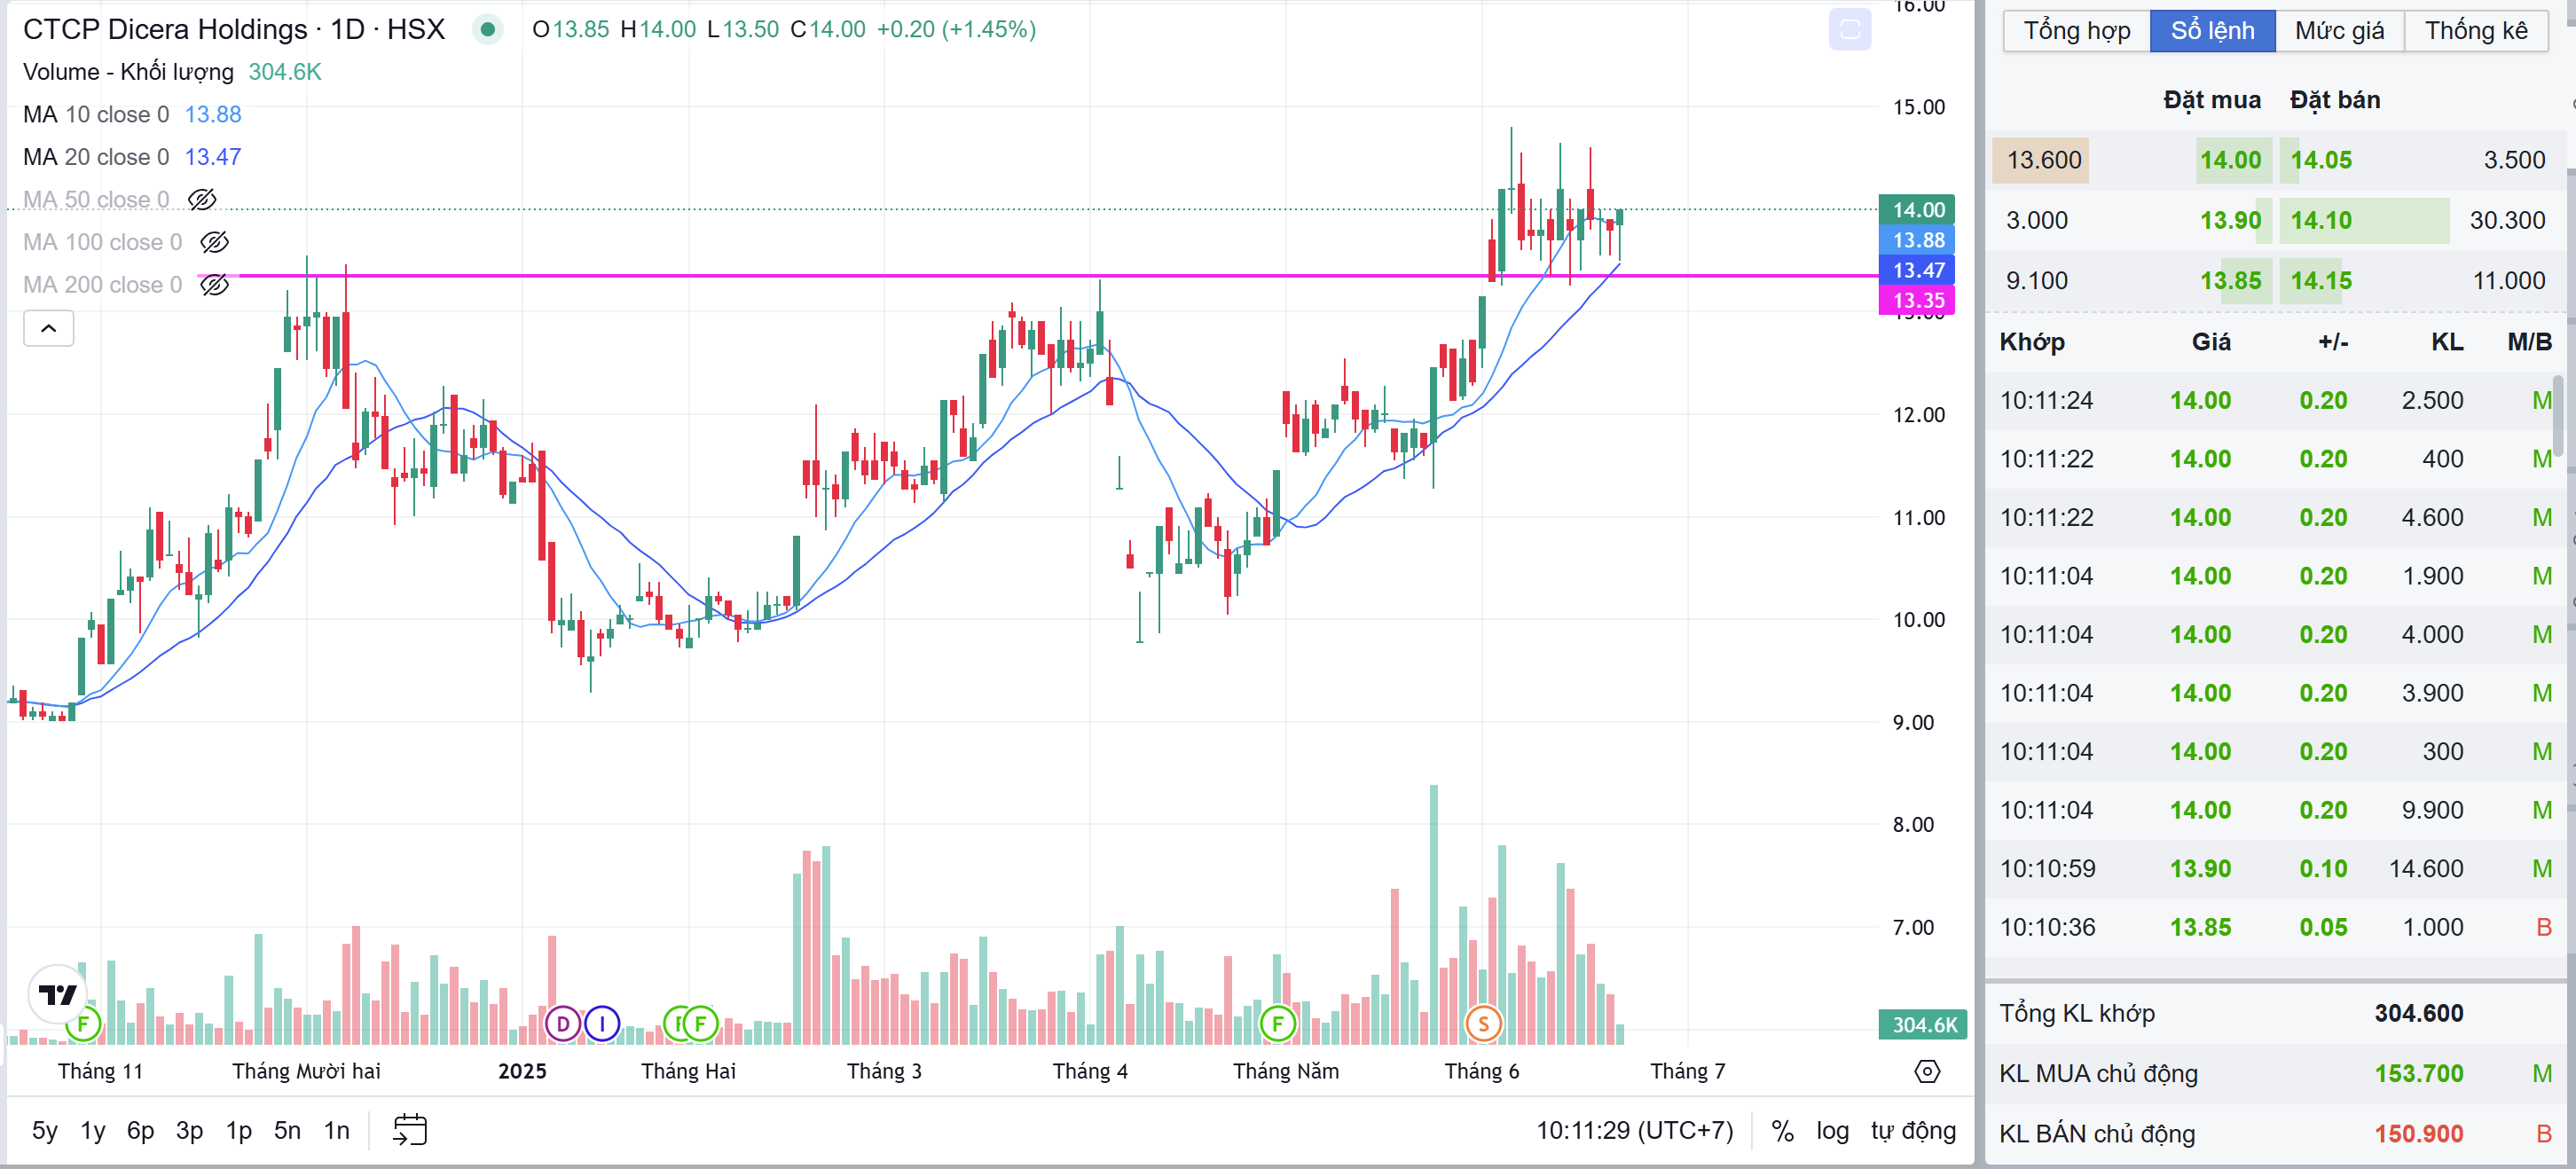Open the 10:11:29 (UTC+7) timezone menu
Screen dimensions: 2576x1169
[1634, 1130]
